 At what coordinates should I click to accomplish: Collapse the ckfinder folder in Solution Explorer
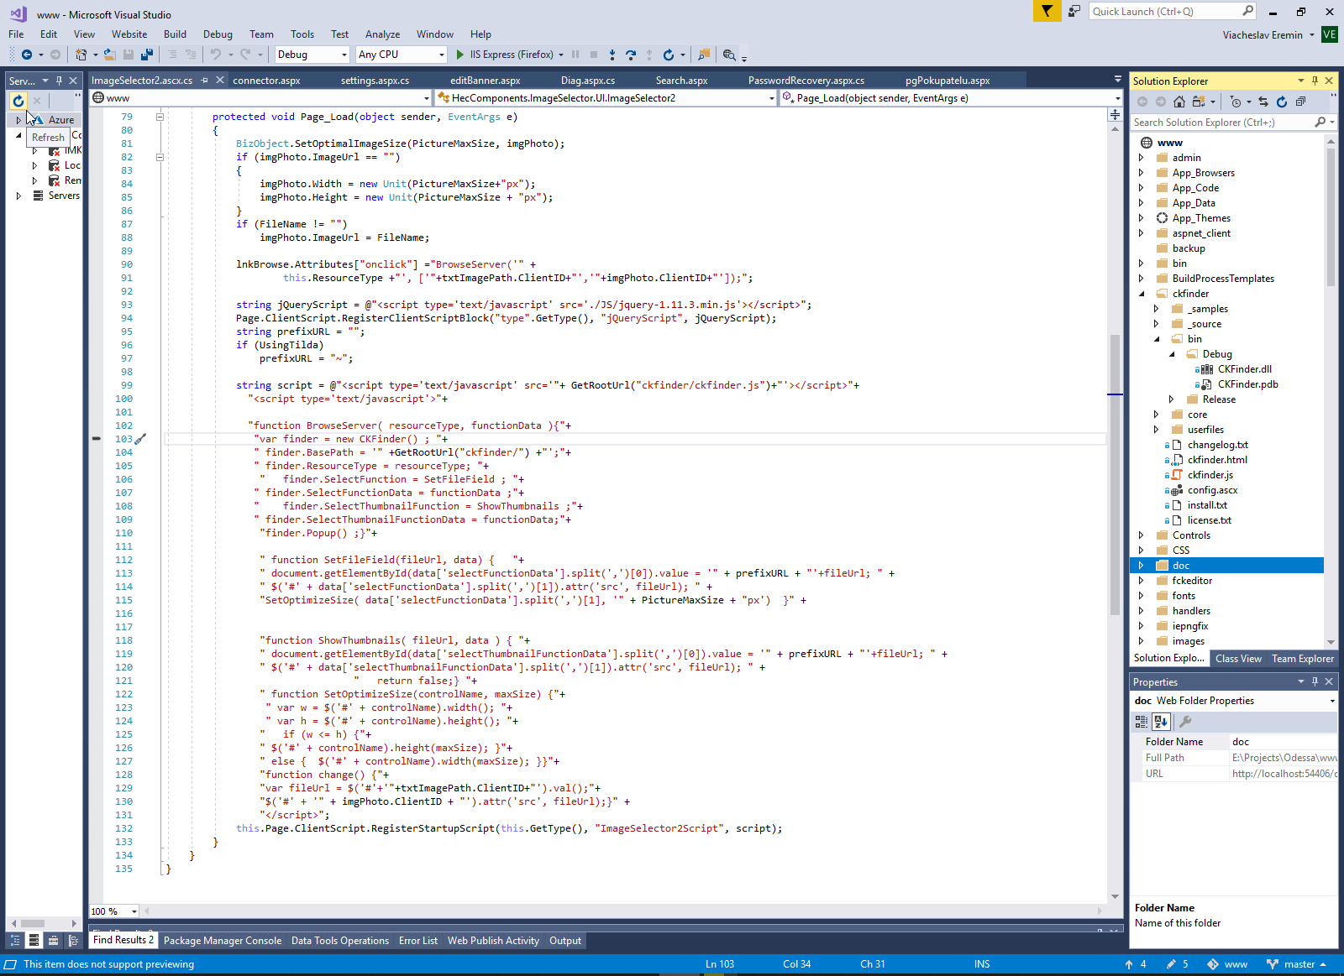1141,294
